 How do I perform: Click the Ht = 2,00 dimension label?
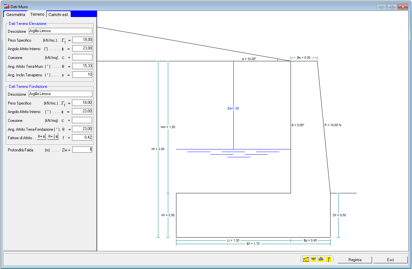(158, 149)
